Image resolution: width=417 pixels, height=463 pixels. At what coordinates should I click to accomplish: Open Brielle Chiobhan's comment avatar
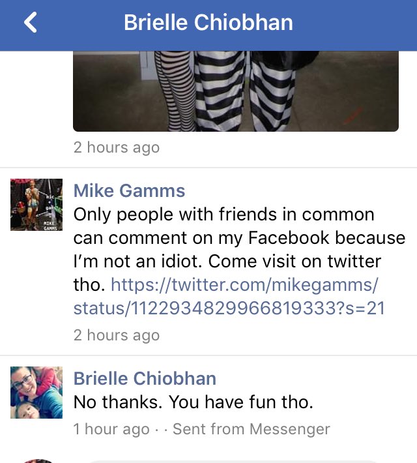coord(36,393)
